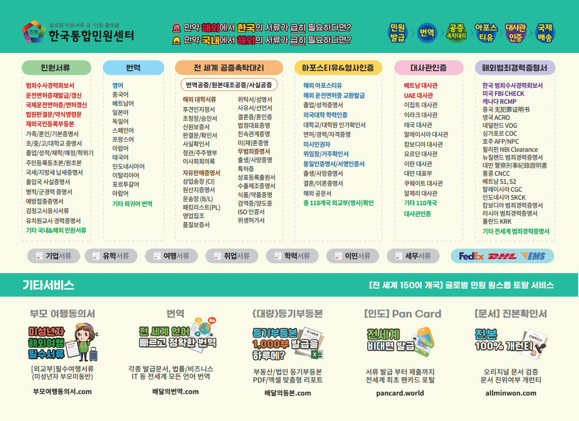579x421 pixels.
Task: Click the 진본 100% 개런티 image
Action: [510, 341]
